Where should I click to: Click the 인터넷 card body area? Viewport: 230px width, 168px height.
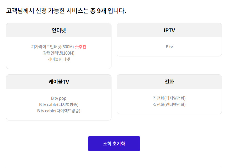click(59, 53)
